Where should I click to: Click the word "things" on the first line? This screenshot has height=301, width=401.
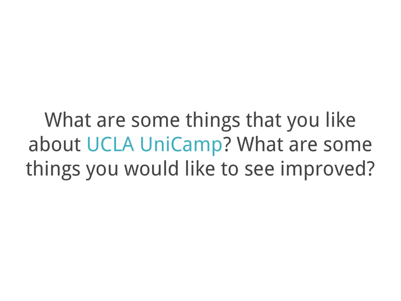[x=213, y=121]
